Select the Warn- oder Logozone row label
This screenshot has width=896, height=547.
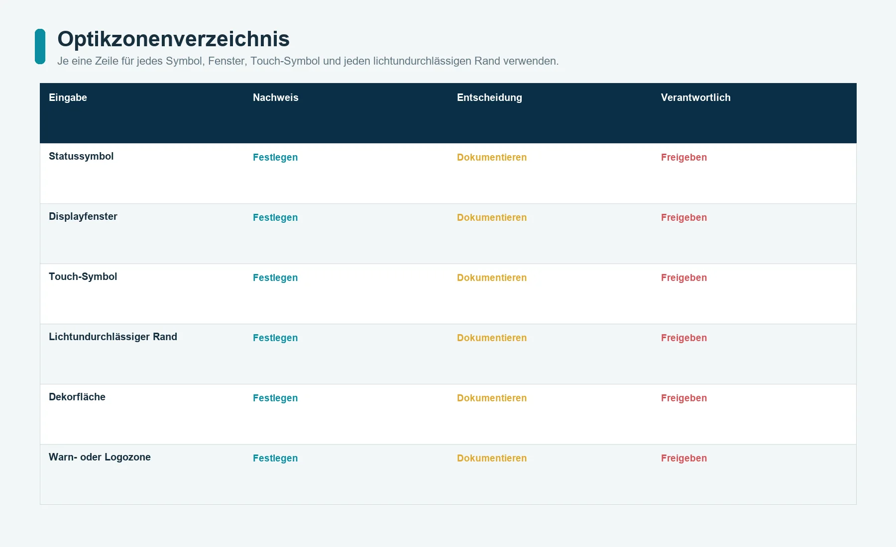pos(100,457)
